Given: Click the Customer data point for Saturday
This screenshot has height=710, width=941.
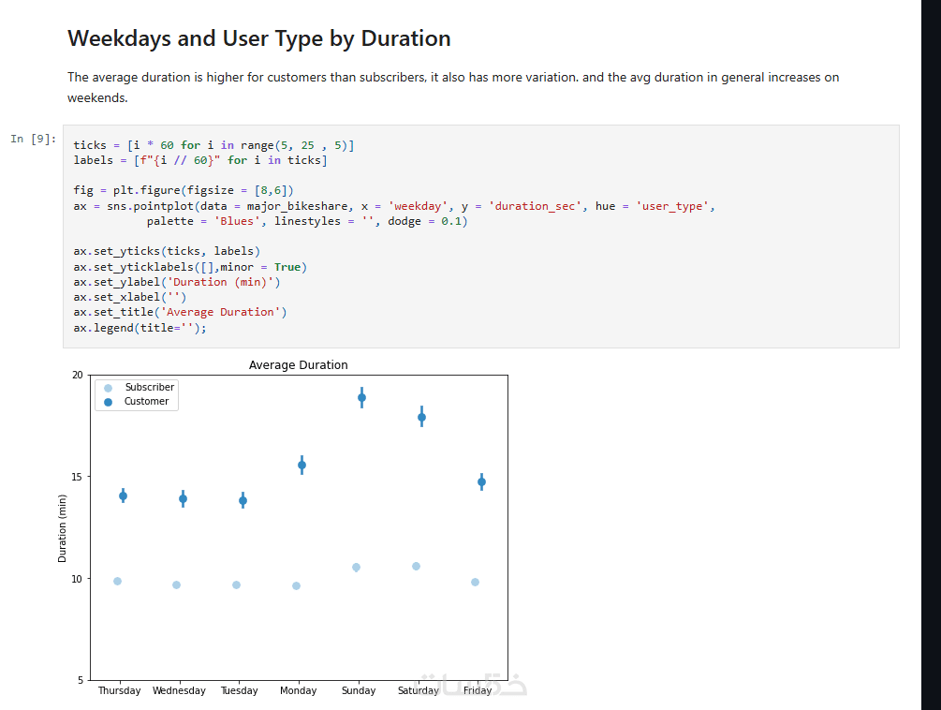Looking at the screenshot, I should click(421, 417).
